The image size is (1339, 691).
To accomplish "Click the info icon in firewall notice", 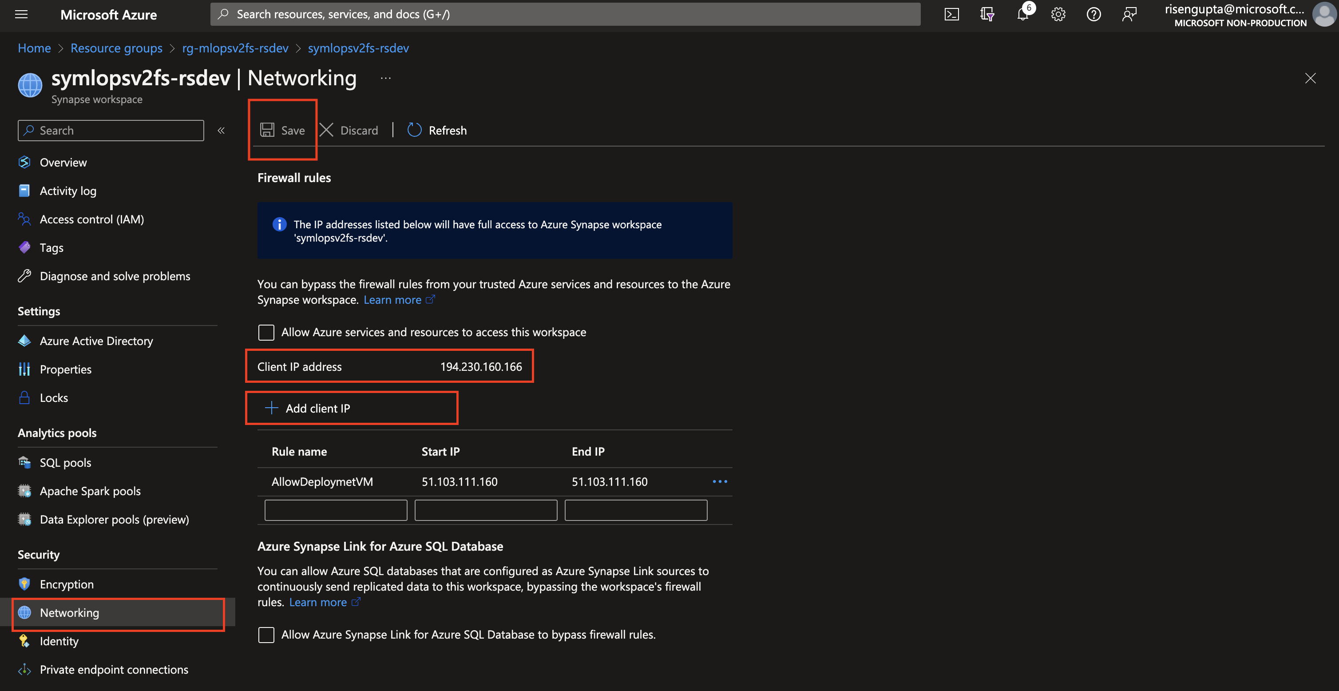I will 279,225.
